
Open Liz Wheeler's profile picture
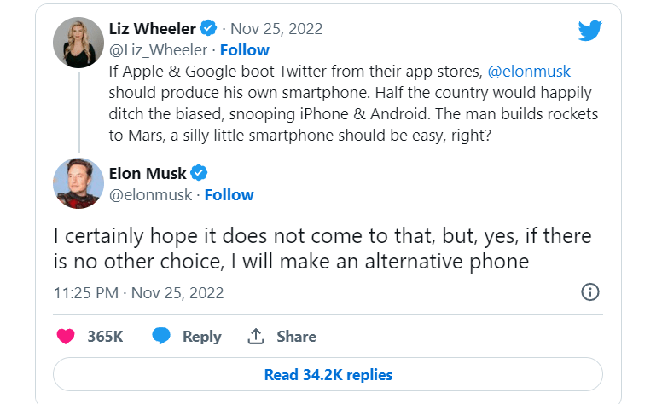pos(78,42)
